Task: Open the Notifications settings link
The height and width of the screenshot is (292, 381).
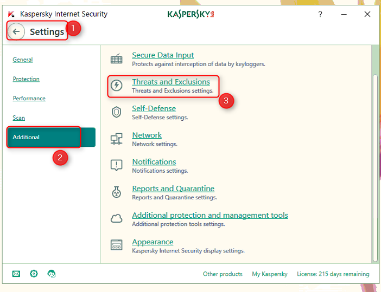Action: click(x=154, y=162)
